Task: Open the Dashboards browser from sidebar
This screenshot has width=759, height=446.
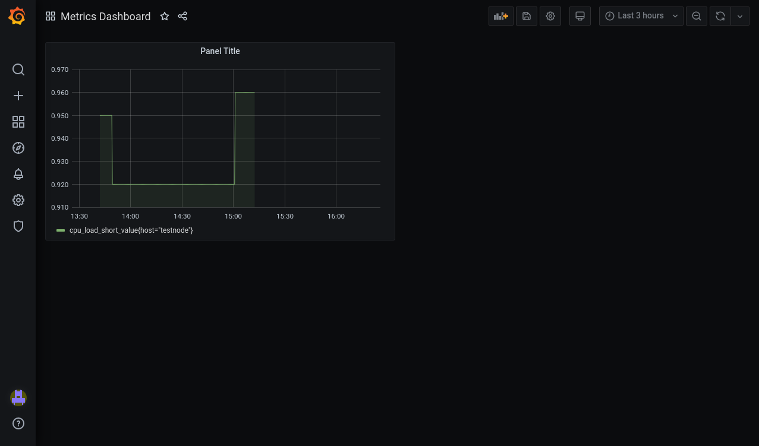Action: (x=18, y=122)
